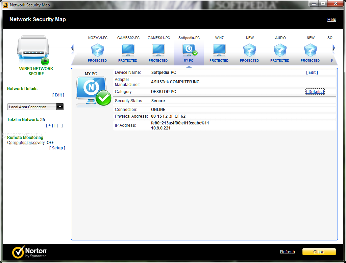This screenshot has height=263, width=346.
Task: Click the wired network router icon
Action: (x=33, y=50)
